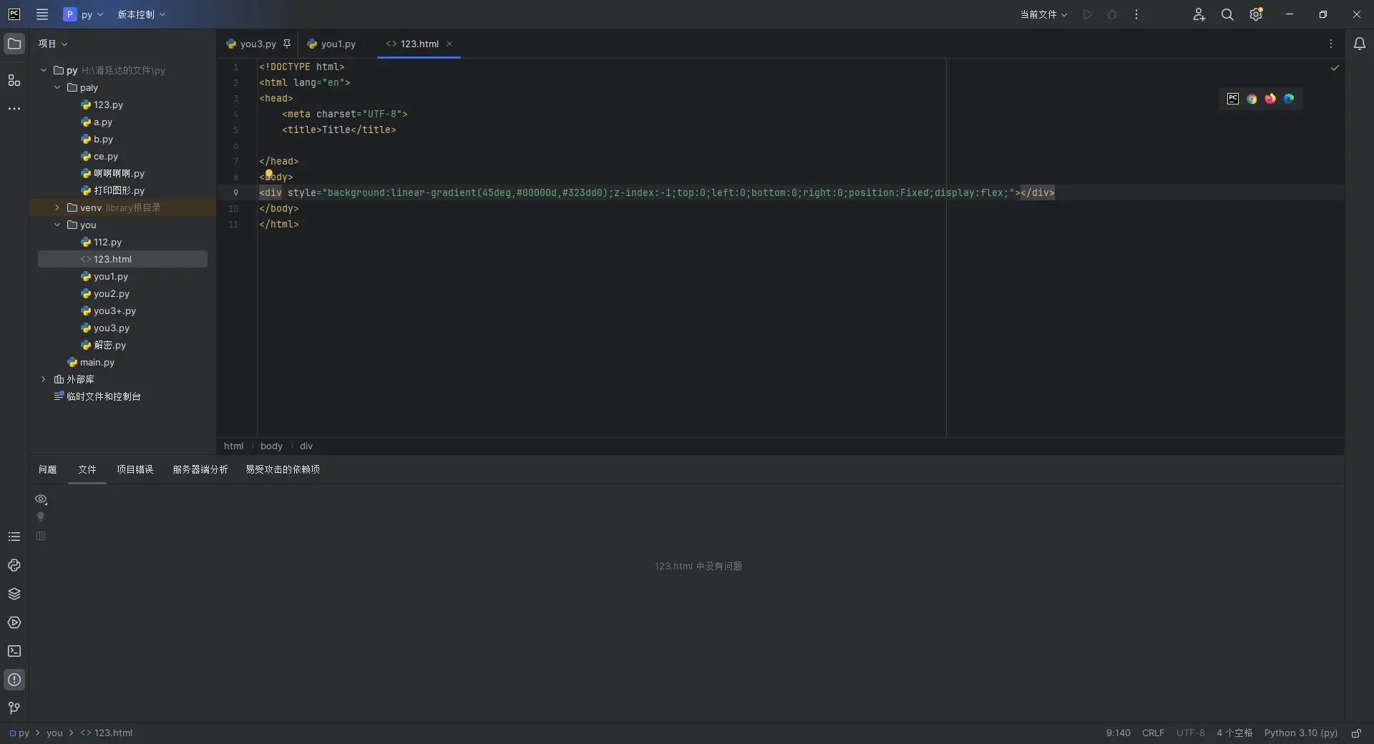This screenshot has width=1374, height=744.
Task: Collapse the you folder
Action: (57, 225)
